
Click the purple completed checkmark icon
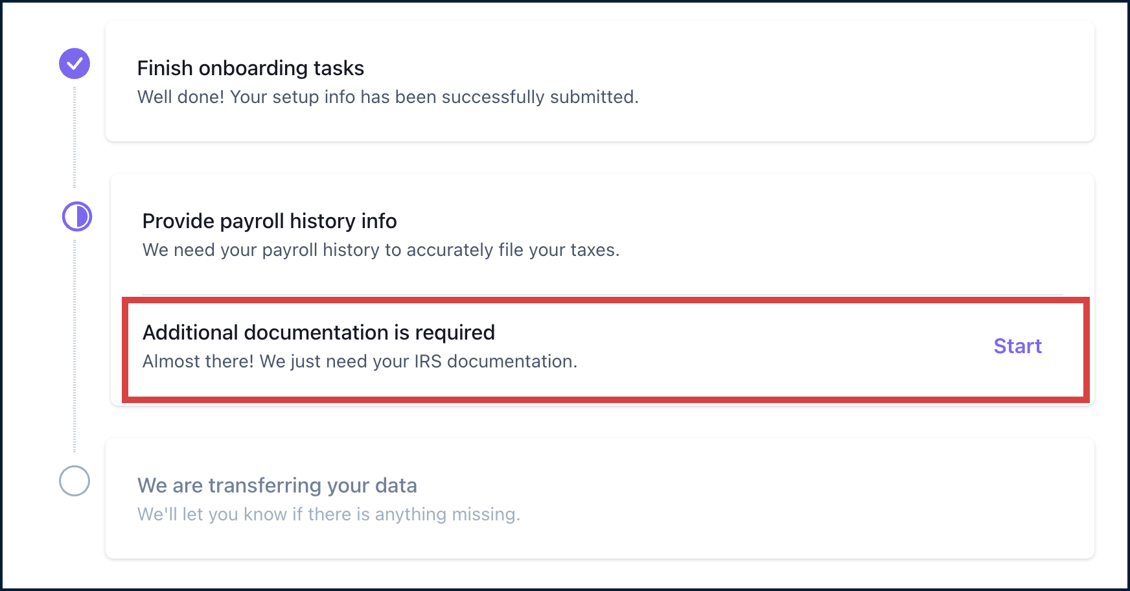[x=75, y=64]
